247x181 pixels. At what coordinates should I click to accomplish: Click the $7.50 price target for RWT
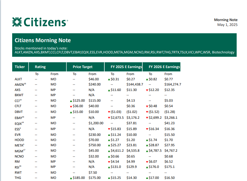tap(93, 172)
